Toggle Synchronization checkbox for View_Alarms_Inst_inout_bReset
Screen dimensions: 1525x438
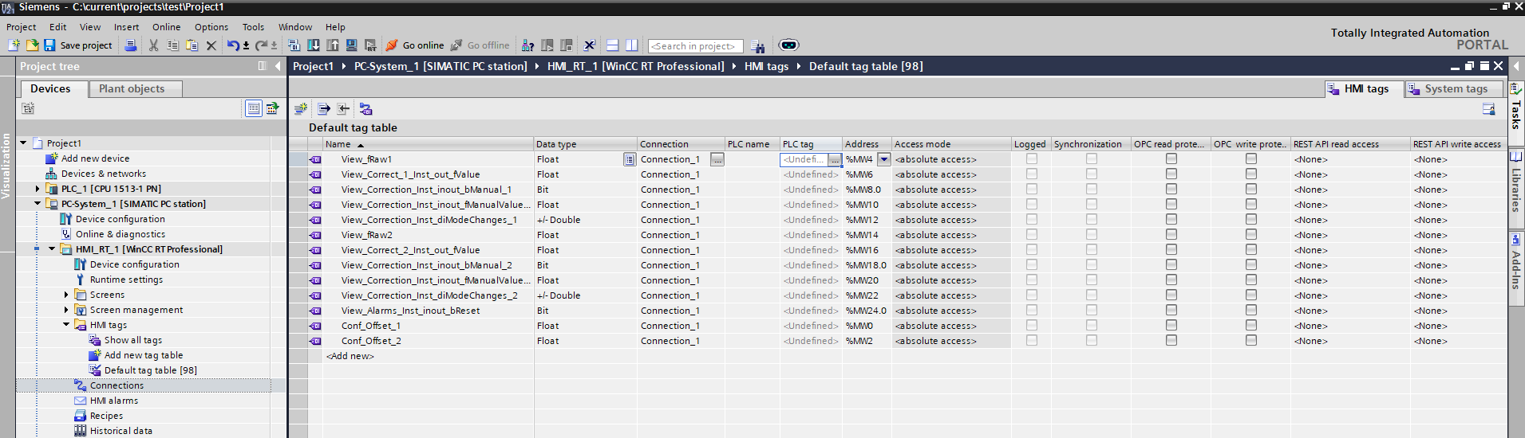click(1092, 311)
